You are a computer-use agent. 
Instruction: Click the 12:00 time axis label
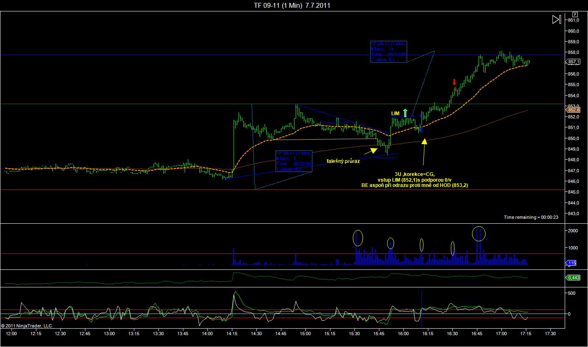(11, 334)
